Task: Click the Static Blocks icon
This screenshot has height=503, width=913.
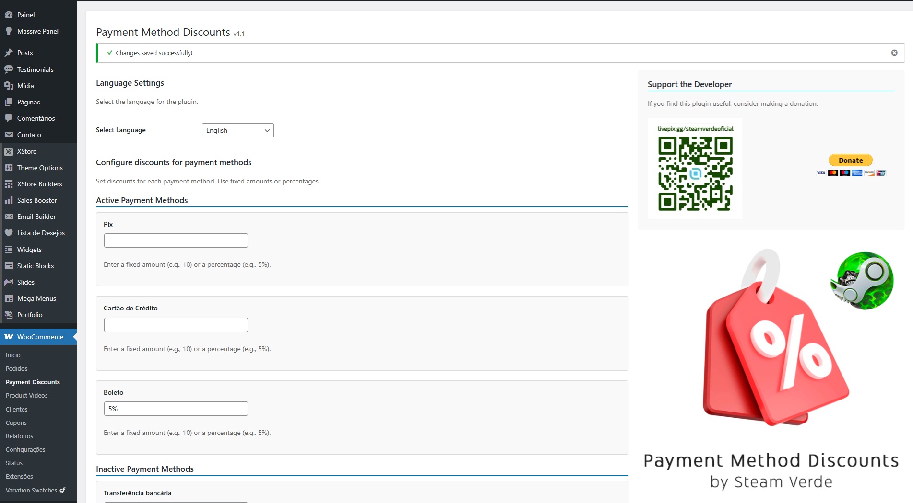Action: pyautogui.click(x=9, y=266)
